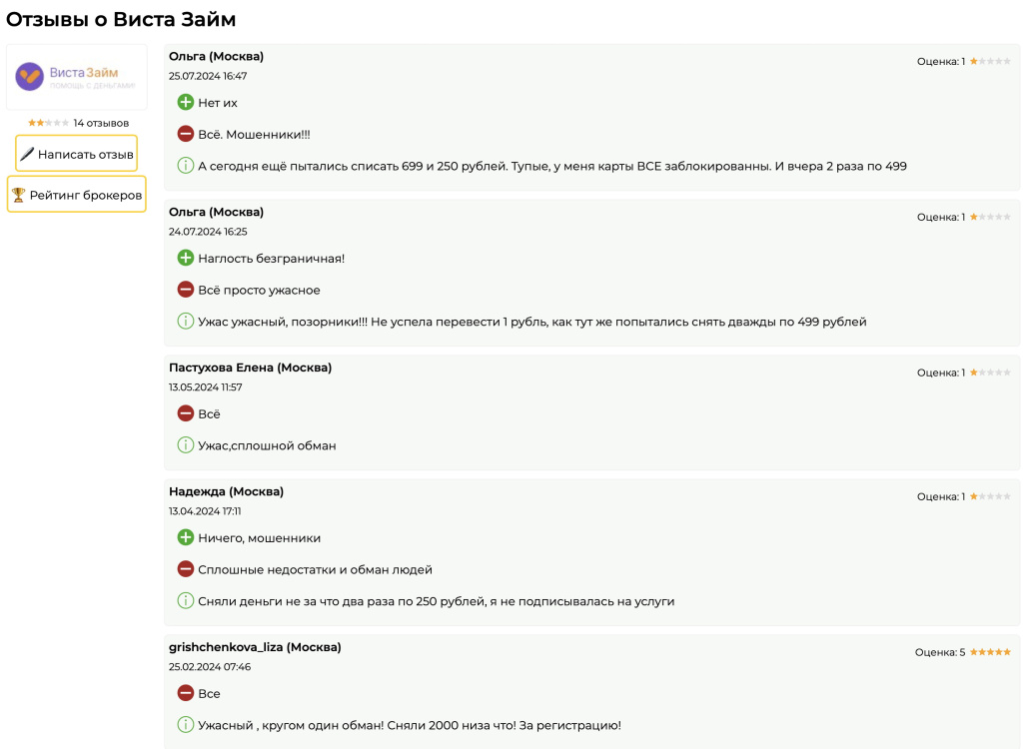Click the Виста Займ logo thumbnail

pos(77,77)
